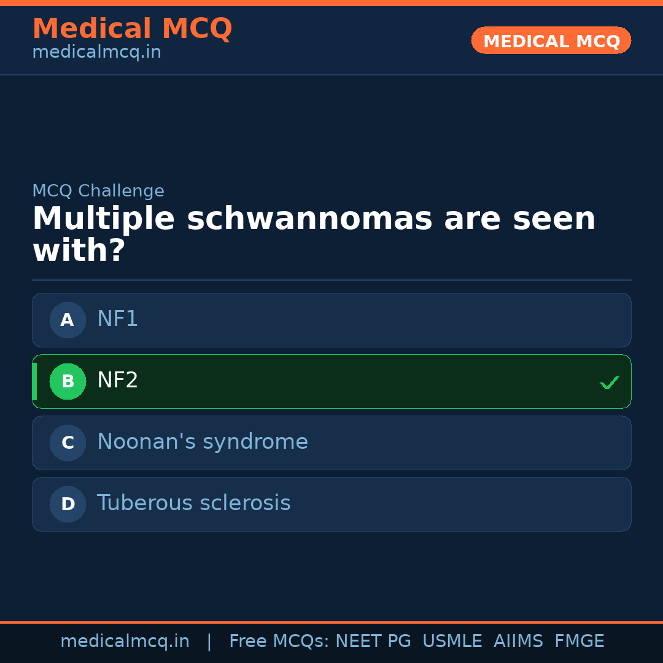663x663 pixels.
Task: Click the MCQ Challenge label
Action: click(x=98, y=191)
